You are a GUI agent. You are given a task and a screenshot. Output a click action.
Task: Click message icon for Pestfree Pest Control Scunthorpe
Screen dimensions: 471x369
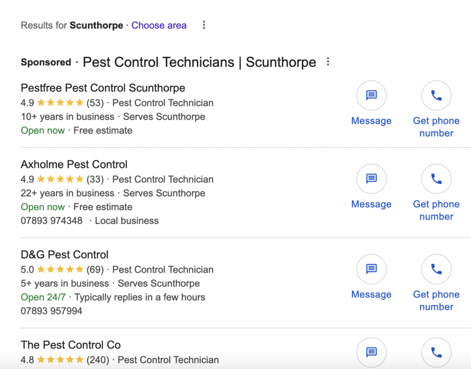[371, 95]
